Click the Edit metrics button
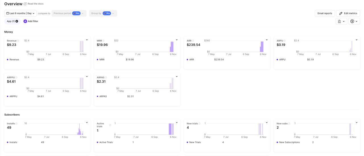Viewport: 364px width, 156px height. [348, 13]
